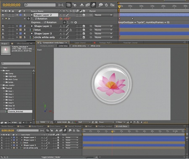Click the Z Rotation stopwatch icon

click(29, 18)
